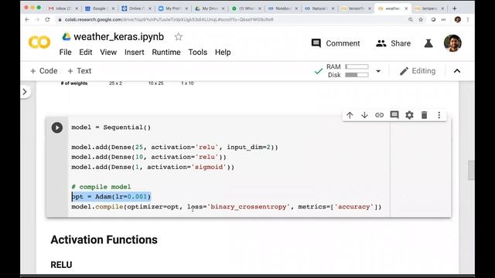
Task: Star the weather_keras.ipynb notebook
Action: (x=179, y=37)
